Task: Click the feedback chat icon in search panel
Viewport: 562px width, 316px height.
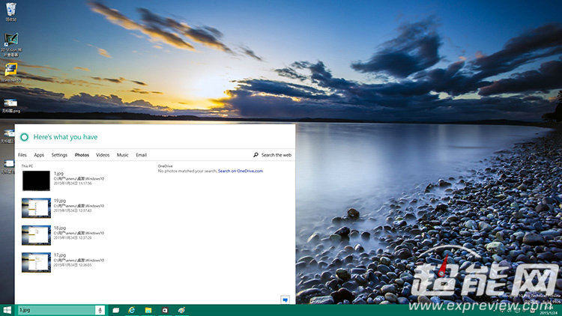Action: (285, 299)
